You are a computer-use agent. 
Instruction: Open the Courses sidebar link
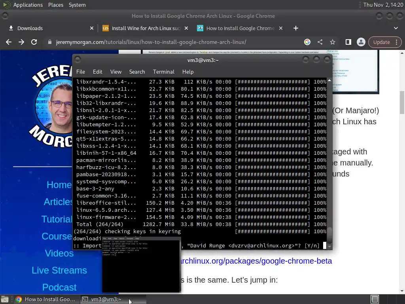click(57, 236)
